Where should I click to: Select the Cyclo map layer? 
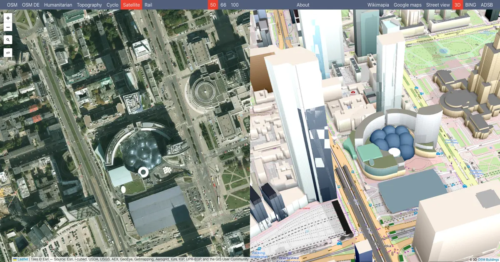click(112, 5)
